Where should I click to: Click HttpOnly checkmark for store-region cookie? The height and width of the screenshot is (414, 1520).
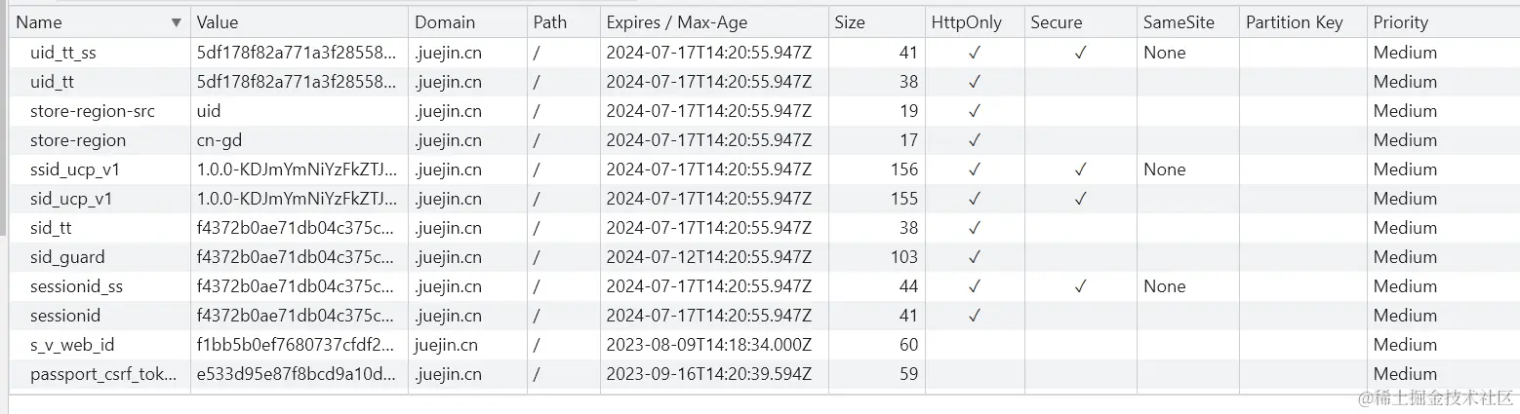click(974, 140)
